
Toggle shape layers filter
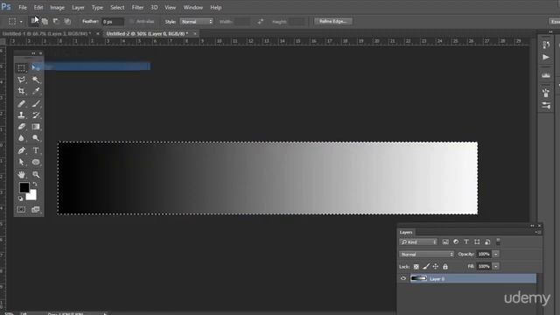coord(477,242)
